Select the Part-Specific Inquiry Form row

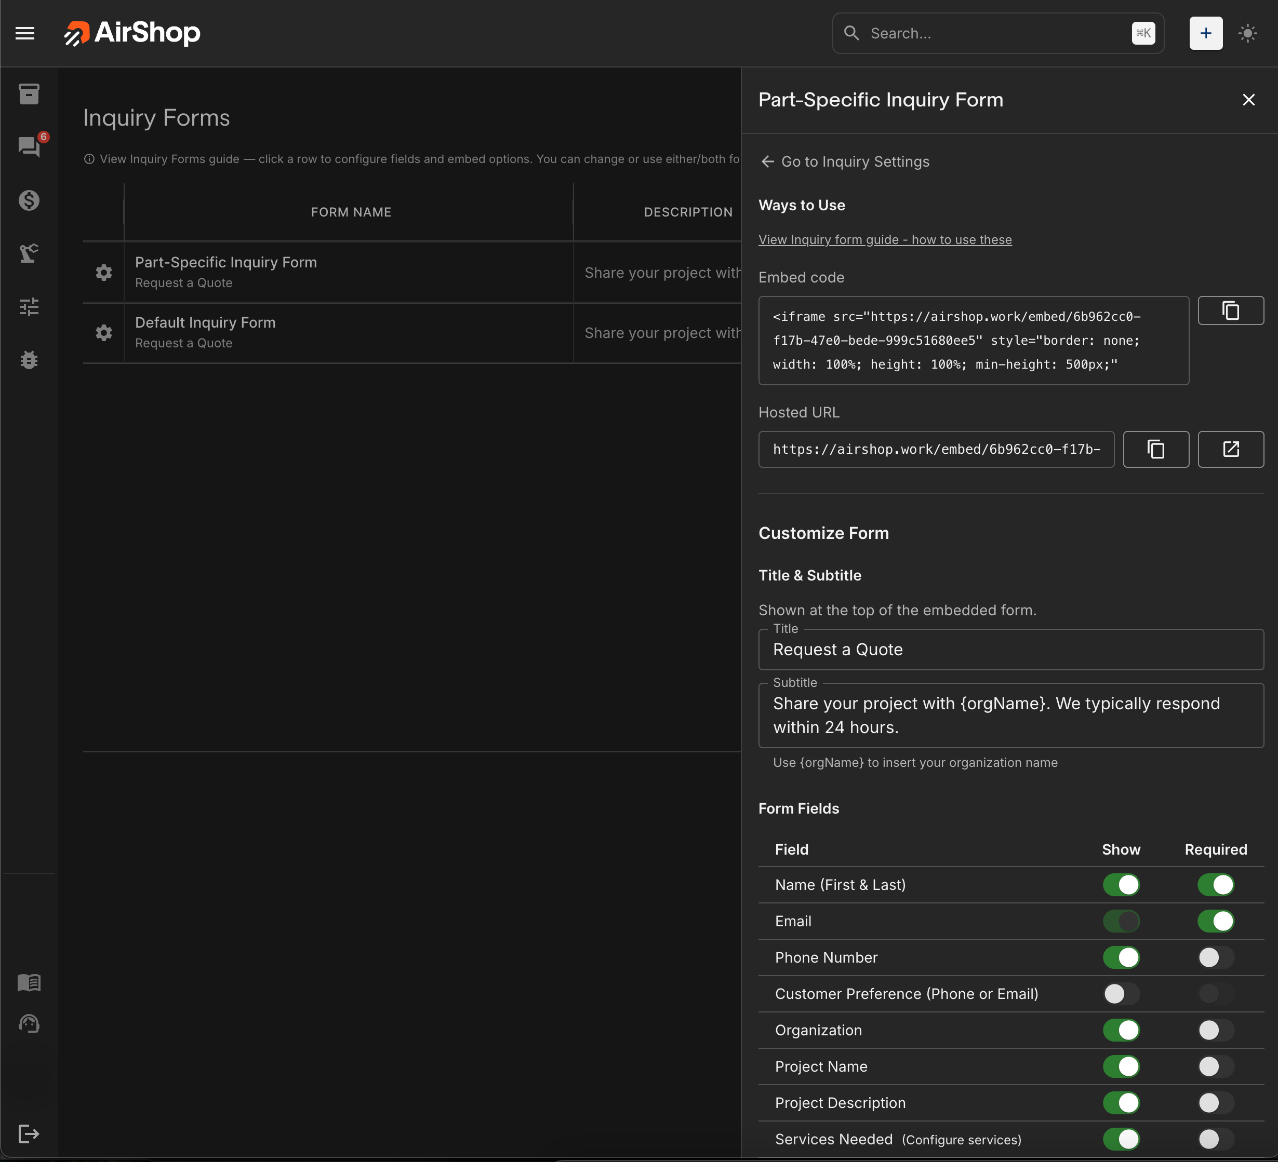coord(349,272)
